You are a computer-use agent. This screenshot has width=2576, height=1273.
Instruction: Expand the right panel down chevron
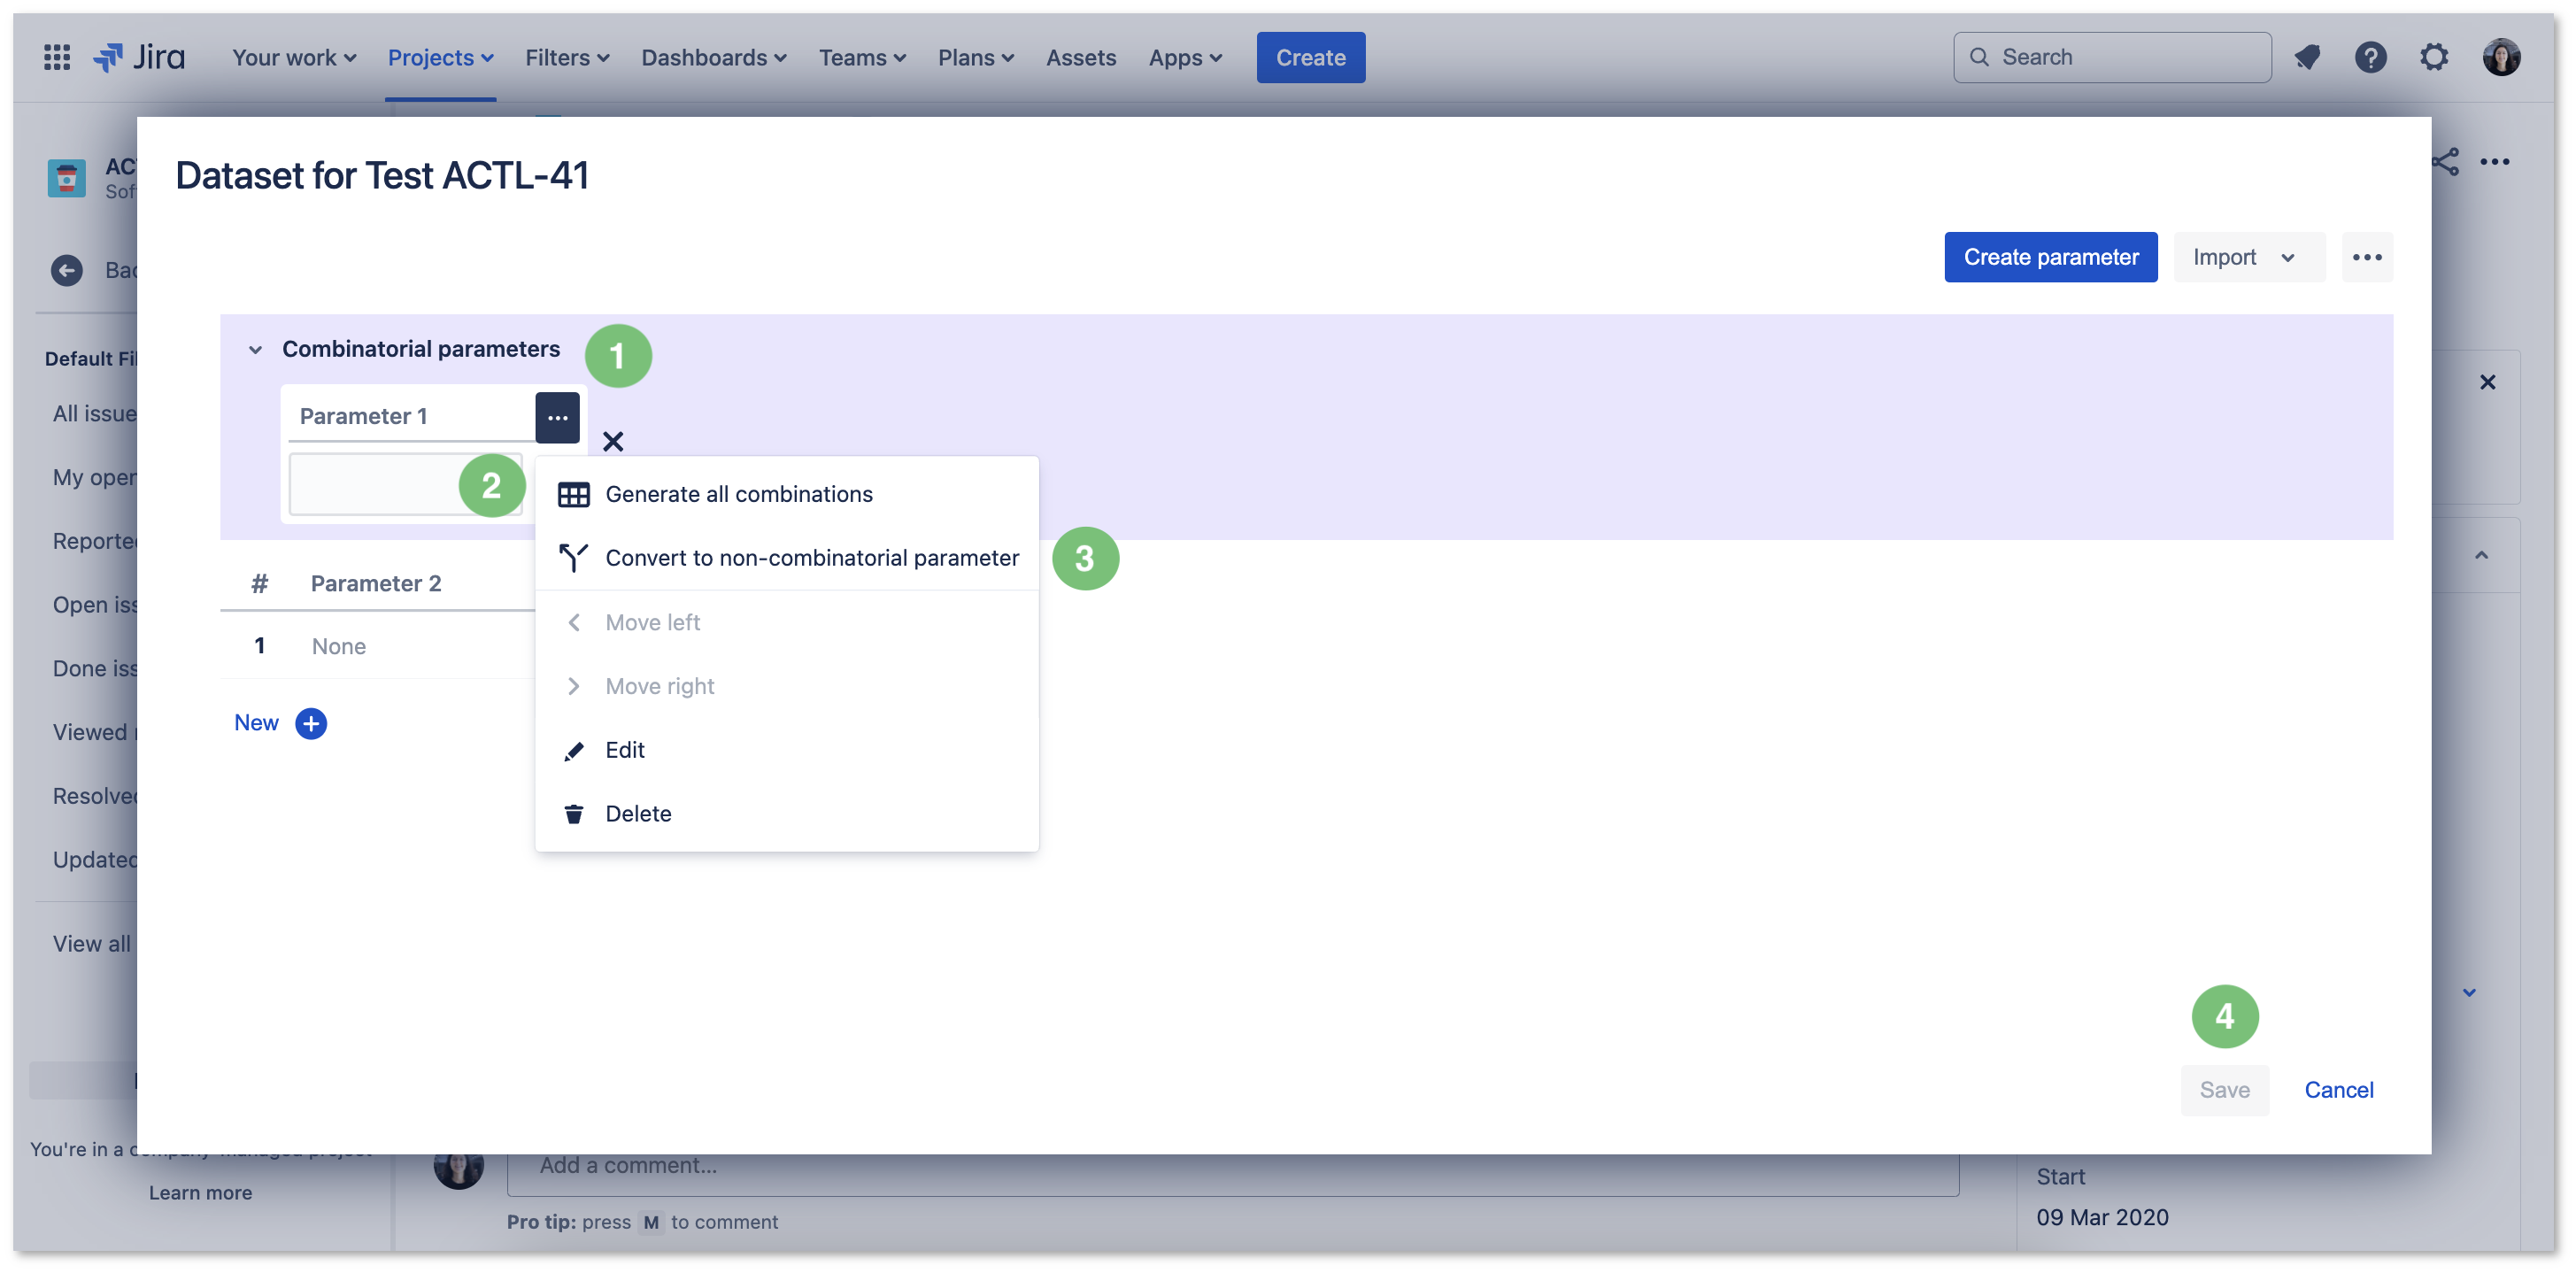(2469, 992)
